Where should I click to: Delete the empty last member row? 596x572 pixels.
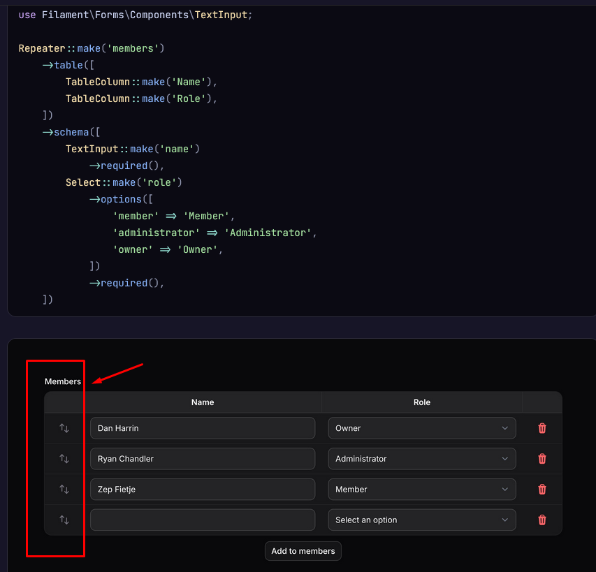click(542, 520)
